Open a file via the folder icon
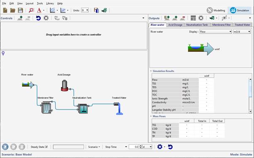The height and width of the screenshot is (158, 254). pos(12,10)
